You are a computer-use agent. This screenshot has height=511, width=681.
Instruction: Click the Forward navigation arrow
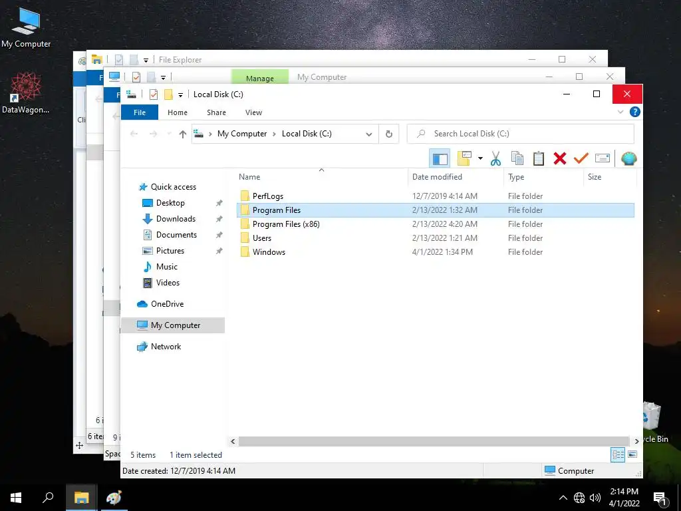[x=154, y=134]
